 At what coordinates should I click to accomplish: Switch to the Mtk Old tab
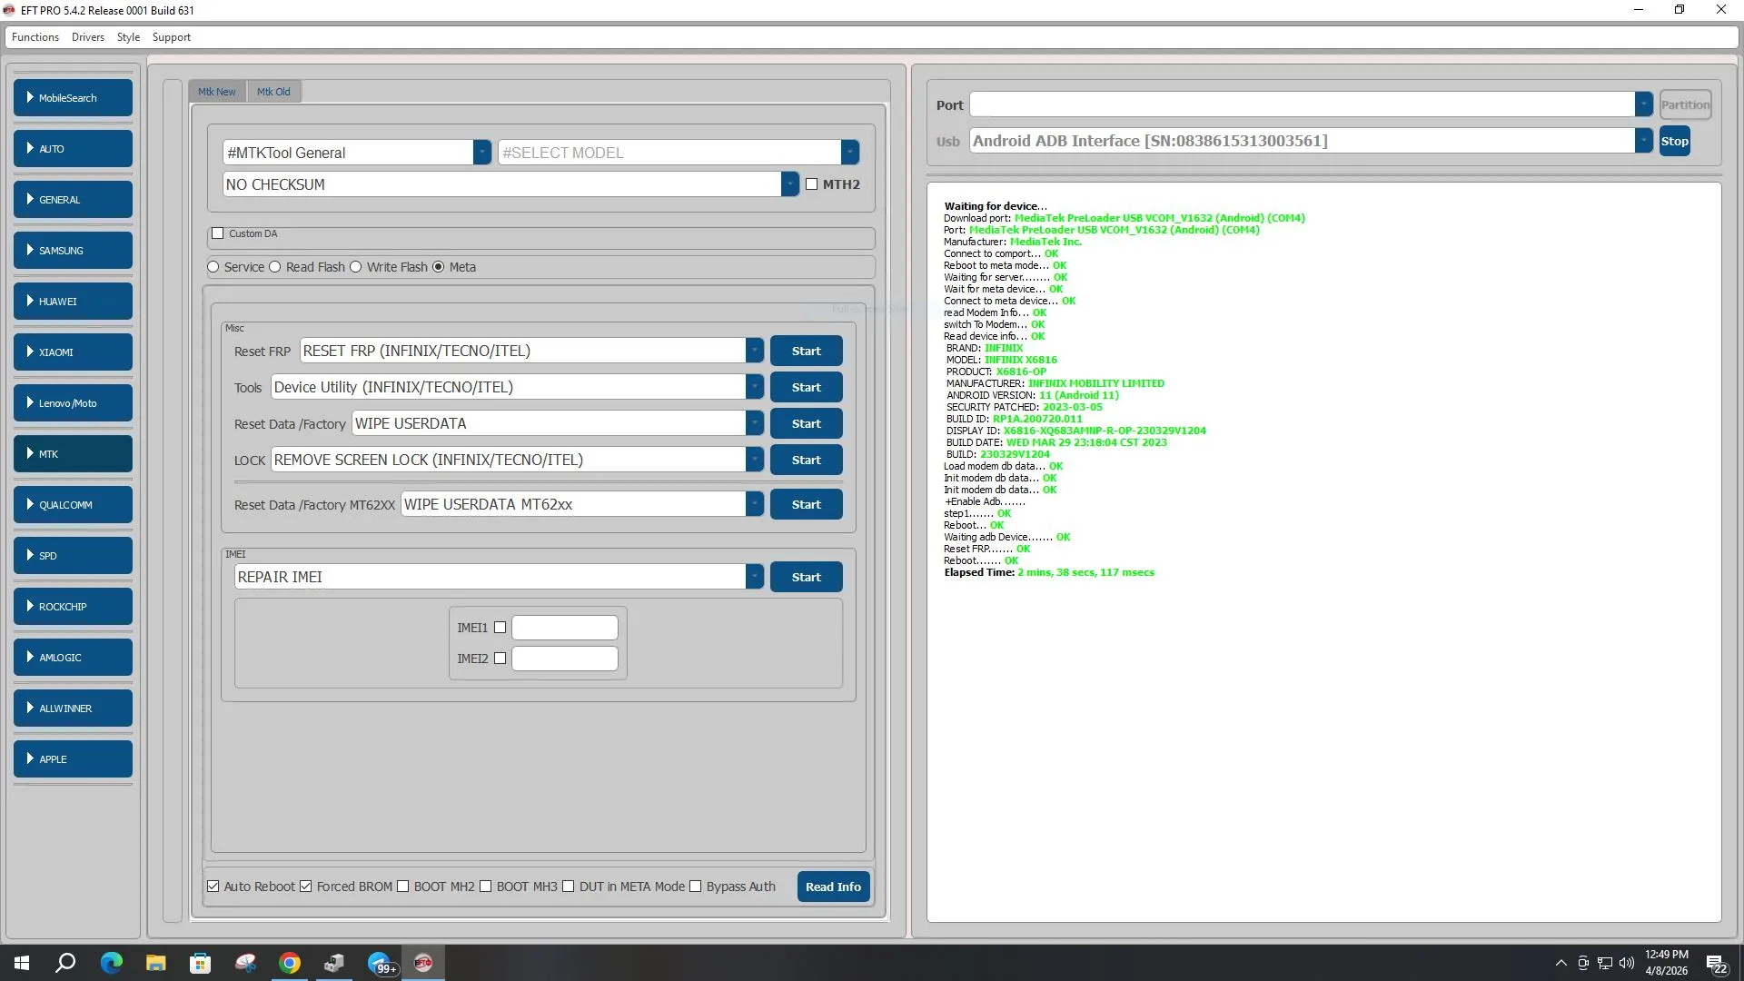[x=273, y=92]
